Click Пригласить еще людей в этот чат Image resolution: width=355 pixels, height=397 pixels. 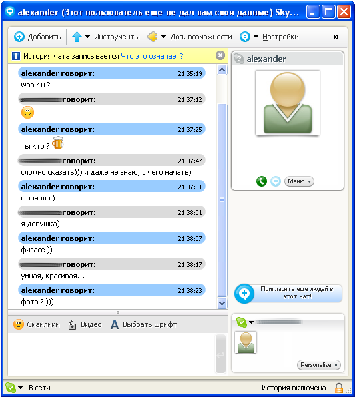(x=288, y=293)
